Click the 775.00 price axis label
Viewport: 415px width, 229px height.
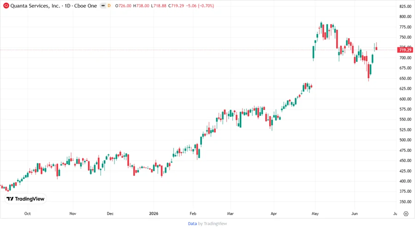pos(405,27)
